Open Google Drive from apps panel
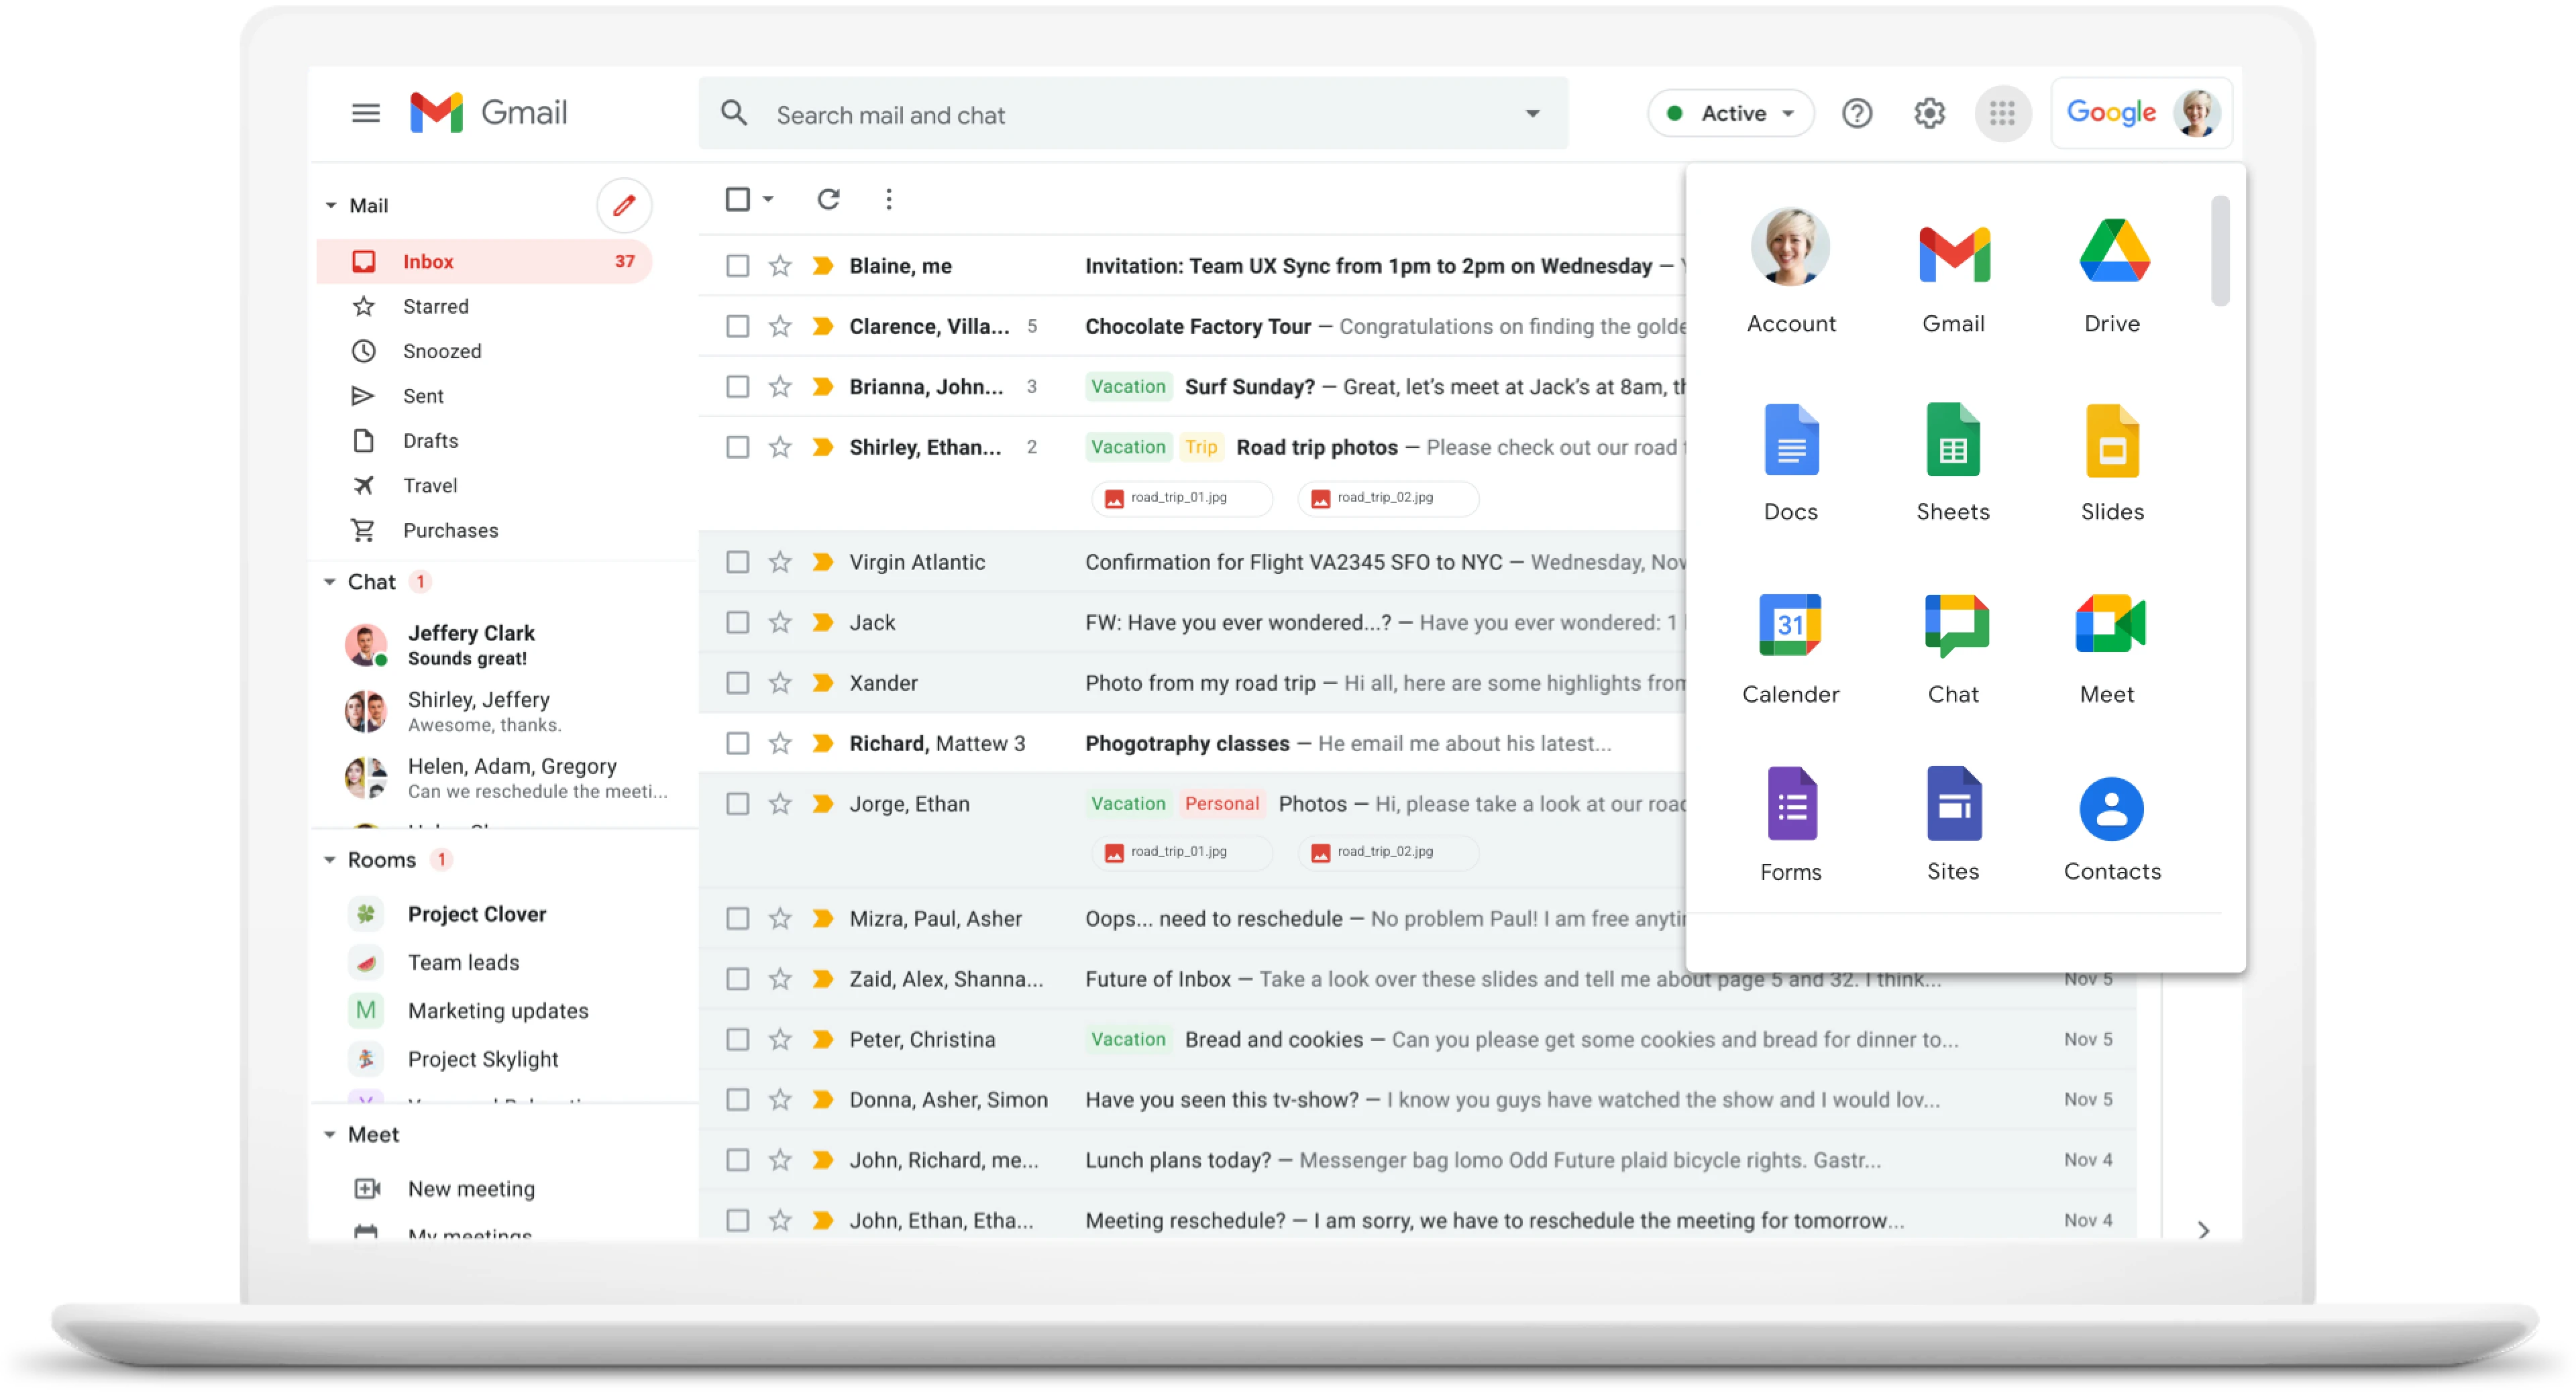 click(x=2113, y=251)
